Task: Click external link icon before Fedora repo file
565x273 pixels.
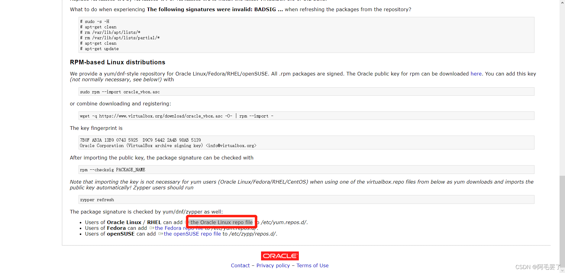Action: point(152,228)
